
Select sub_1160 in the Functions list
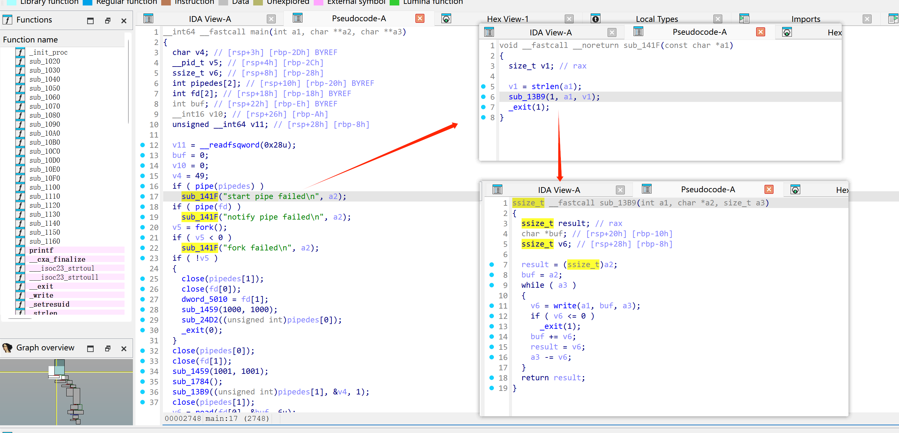click(45, 241)
